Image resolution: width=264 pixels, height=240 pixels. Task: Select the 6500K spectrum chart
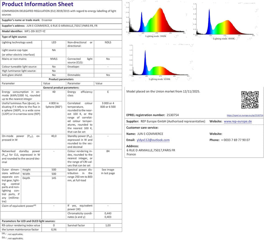pyautogui.click(x=160, y=62)
